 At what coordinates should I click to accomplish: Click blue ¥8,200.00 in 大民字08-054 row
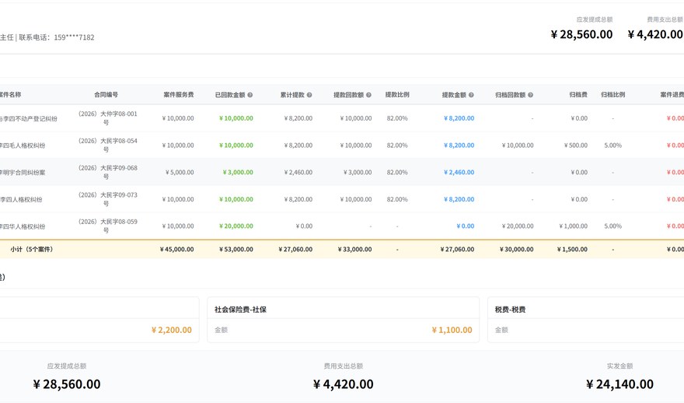pyautogui.click(x=459, y=145)
